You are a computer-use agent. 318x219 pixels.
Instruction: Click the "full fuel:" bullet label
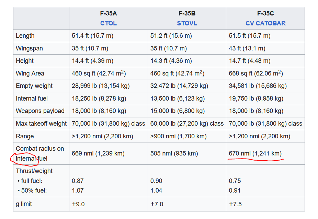click(x=32, y=181)
